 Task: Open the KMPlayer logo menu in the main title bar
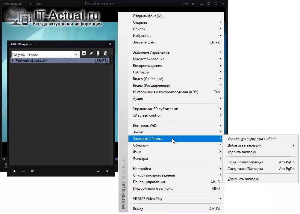pos(14,4)
